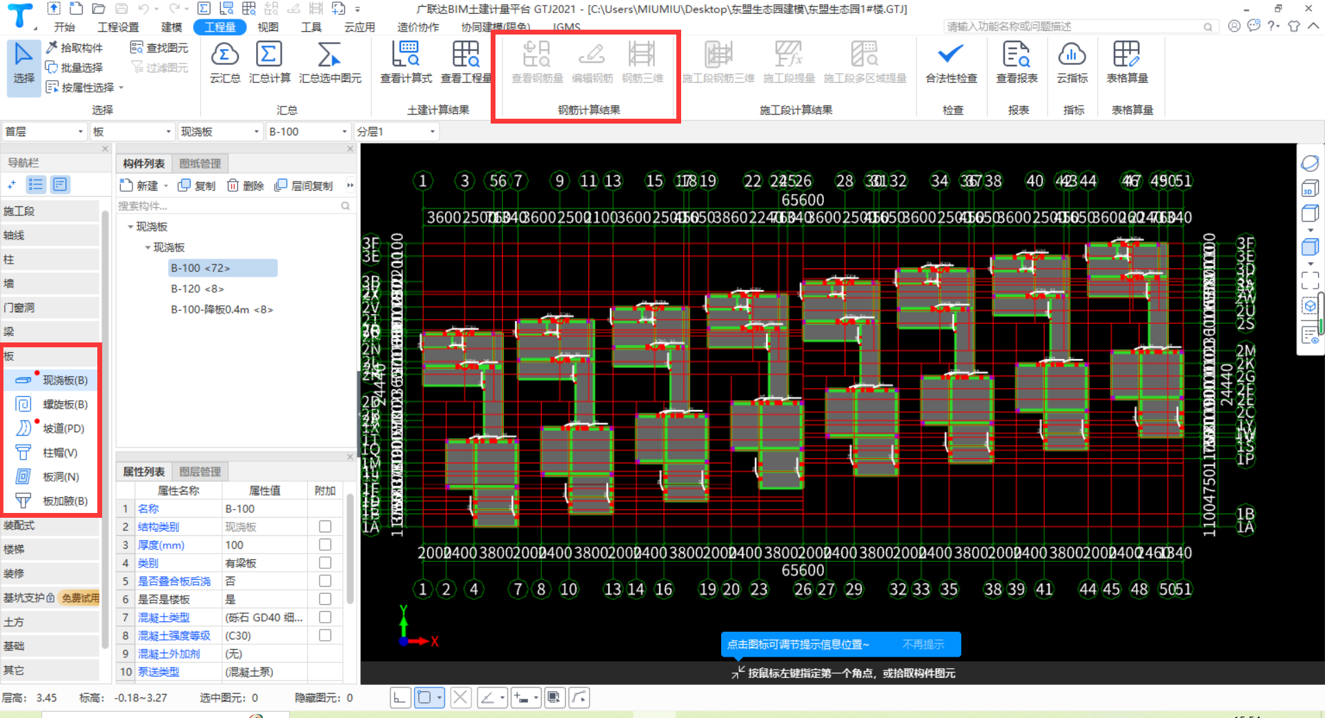Viewport: 1325px width, 718px height.
Task: Click 层间复制 button
Action: click(x=304, y=186)
